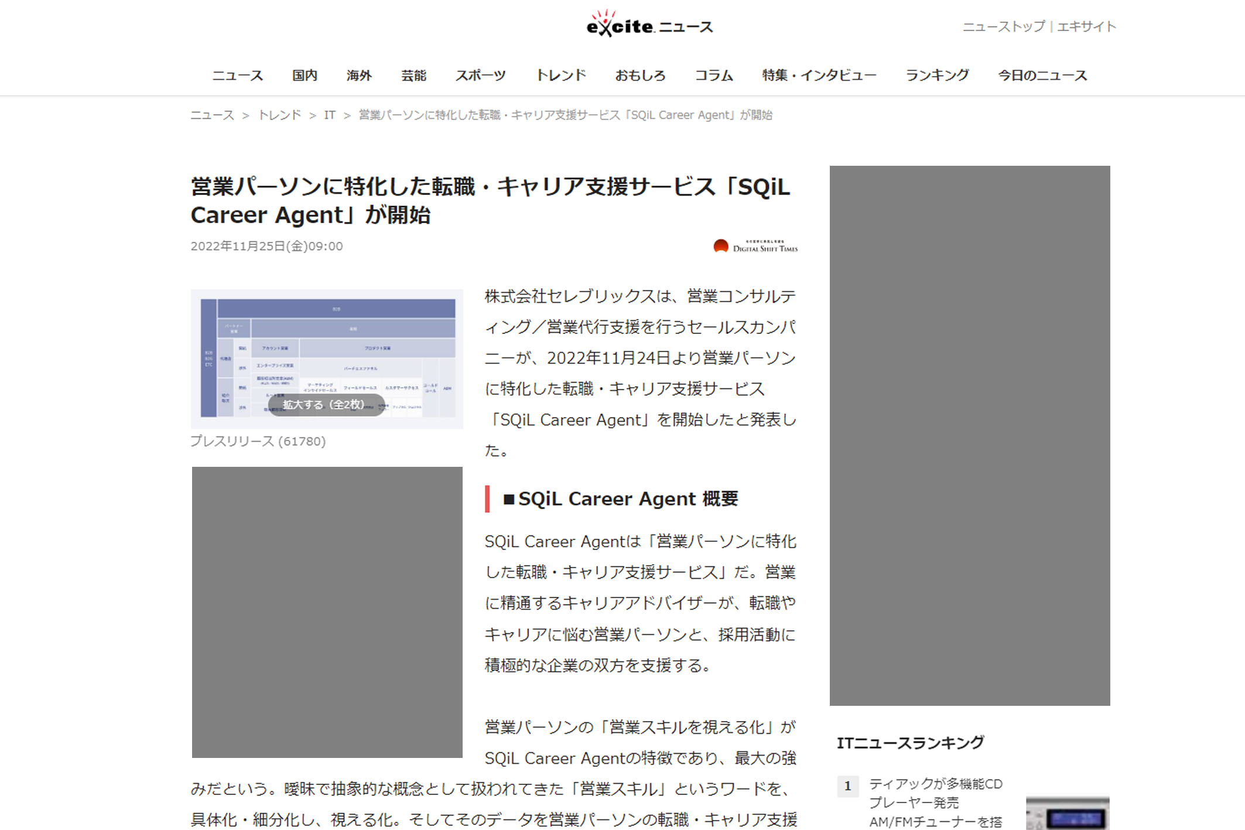Click the ■SQiL Career Agent 概要 heading
Image resolution: width=1245 pixels, height=830 pixels.
coord(621,499)
